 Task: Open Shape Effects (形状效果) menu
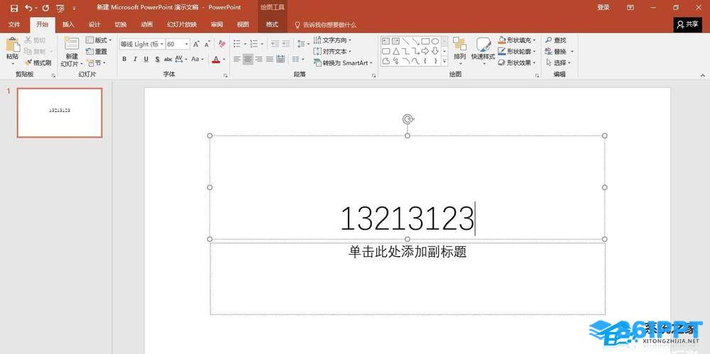tap(517, 62)
